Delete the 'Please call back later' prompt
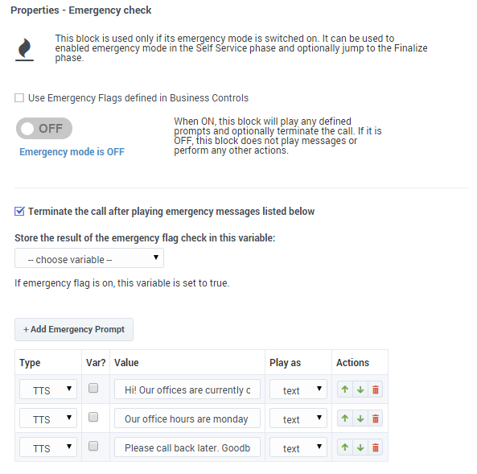 (x=376, y=447)
